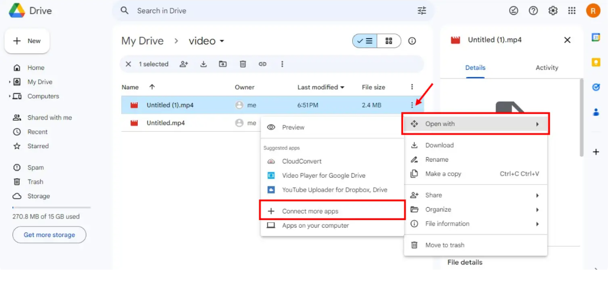Open Google Calendar side panel icon

pos(596,38)
